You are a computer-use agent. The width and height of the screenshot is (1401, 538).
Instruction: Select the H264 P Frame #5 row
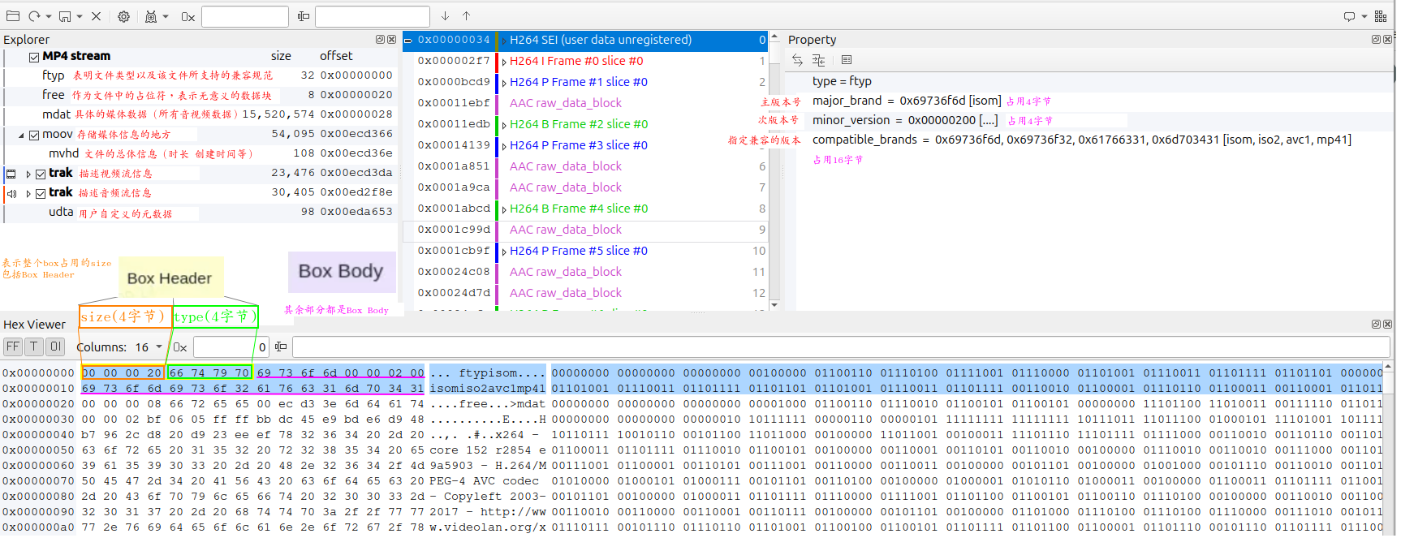(585, 251)
